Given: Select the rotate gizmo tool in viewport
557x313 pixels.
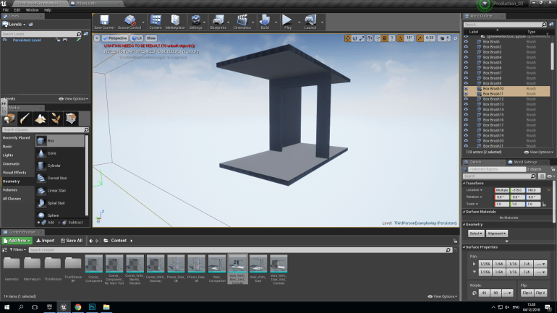Looking at the screenshot, I should [x=354, y=38].
